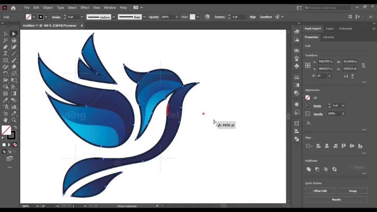Switch to Draw Normal mode
Screen dimensions: 377x212
click(x=4, y=151)
